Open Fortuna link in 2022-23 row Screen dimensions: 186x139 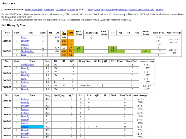(25, 82)
